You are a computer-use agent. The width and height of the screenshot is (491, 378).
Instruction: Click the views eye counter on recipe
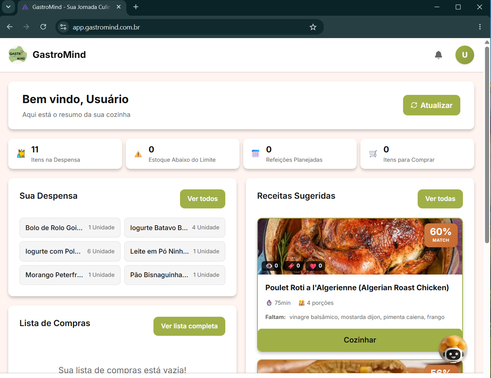click(x=272, y=266)
